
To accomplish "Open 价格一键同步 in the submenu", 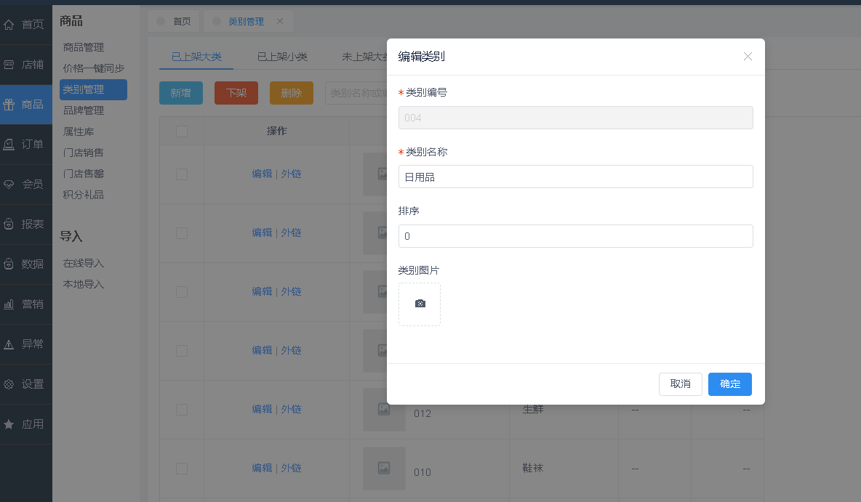I will point(94,68).
